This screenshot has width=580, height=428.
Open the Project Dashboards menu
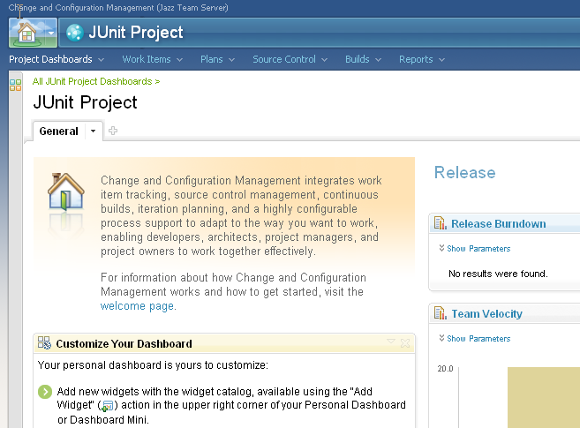[50, 59]
